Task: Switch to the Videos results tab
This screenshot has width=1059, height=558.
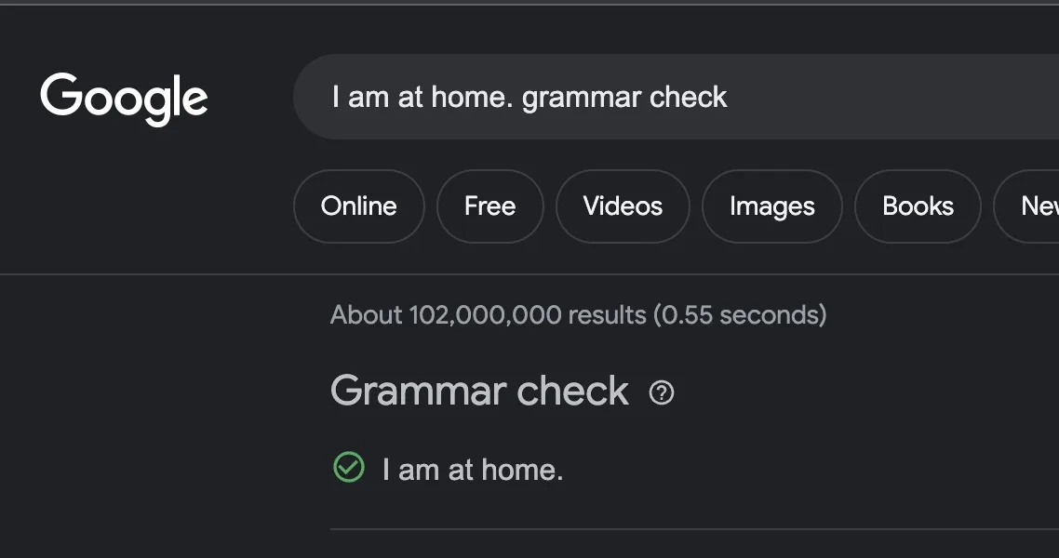Action: click(623, 206)
